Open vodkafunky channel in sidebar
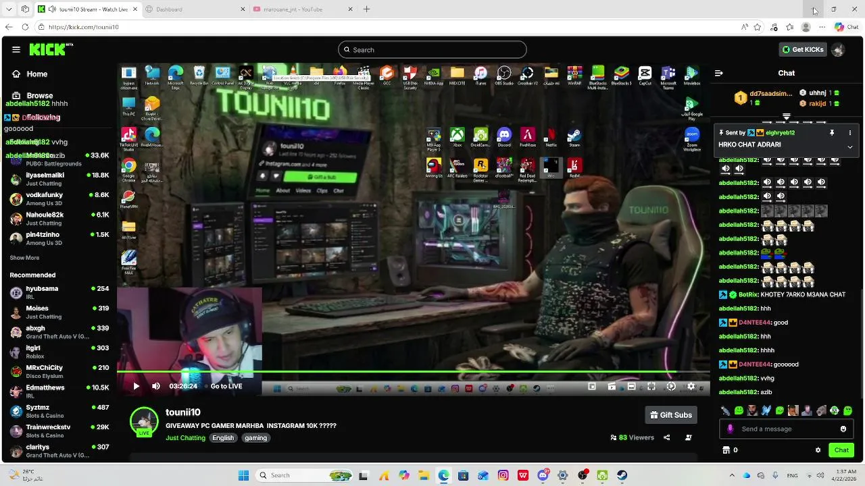 tap(59, 198)
